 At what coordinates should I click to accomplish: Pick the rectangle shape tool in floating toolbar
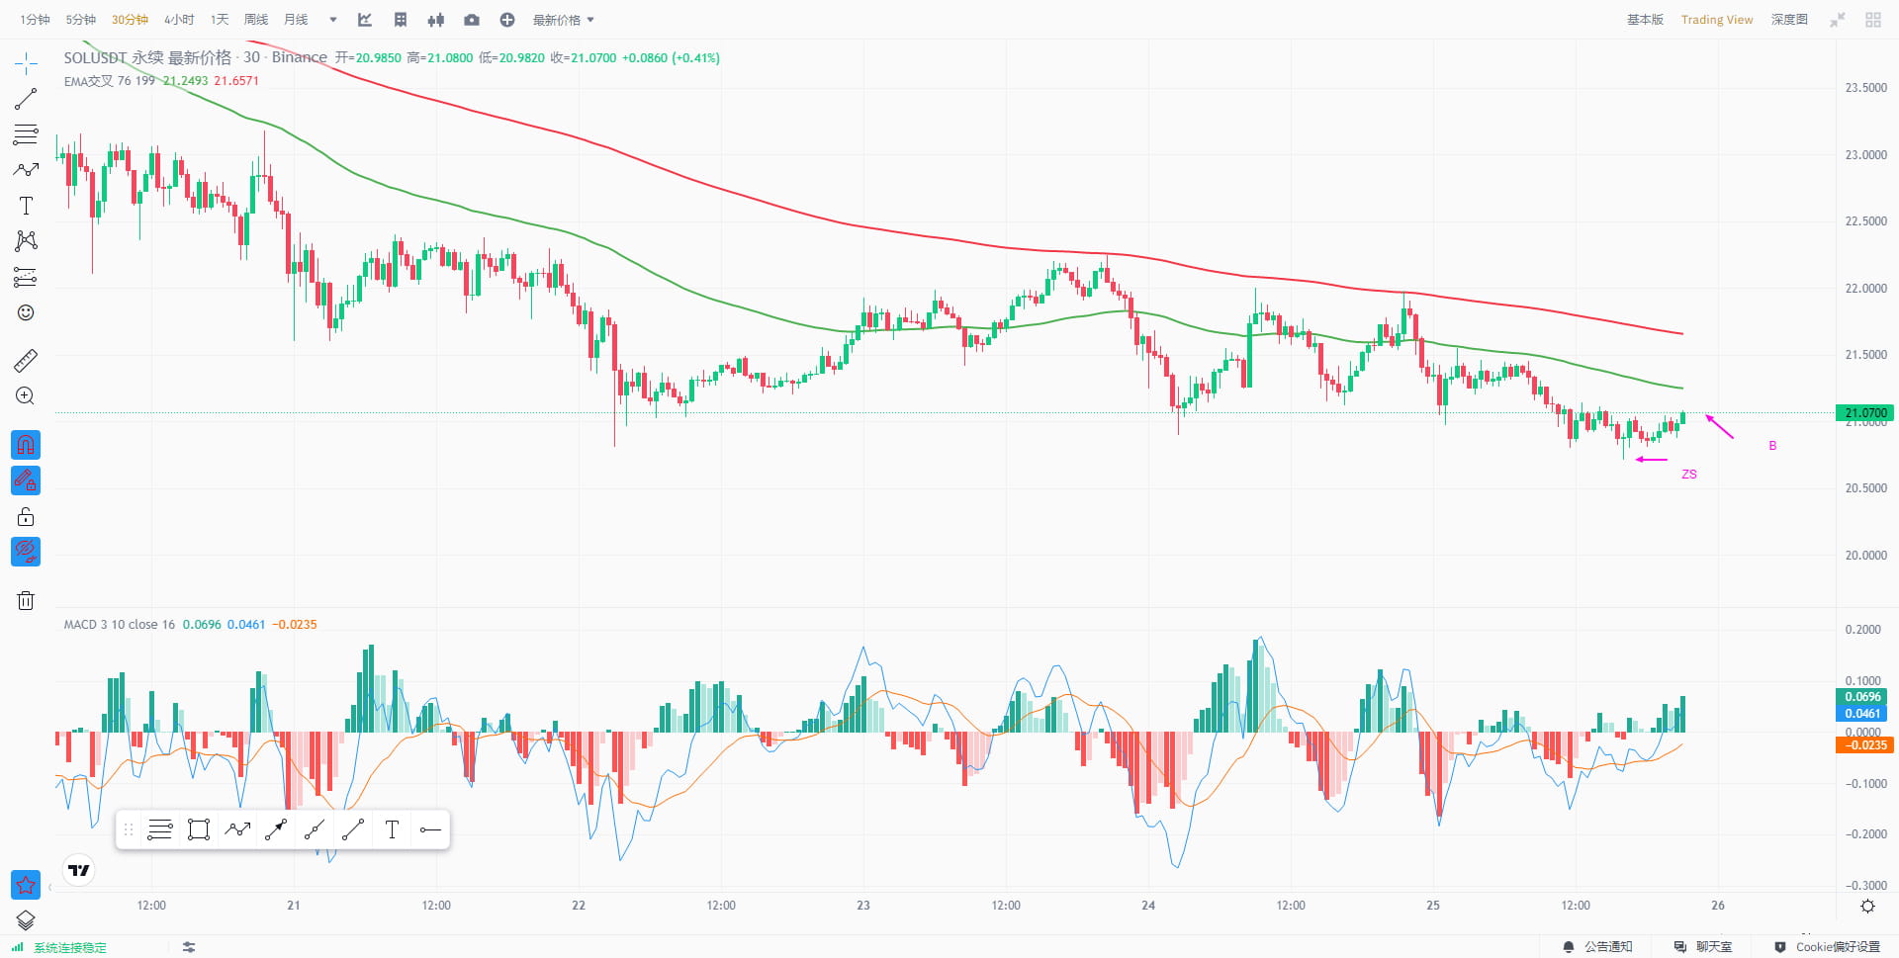(199, 830)
